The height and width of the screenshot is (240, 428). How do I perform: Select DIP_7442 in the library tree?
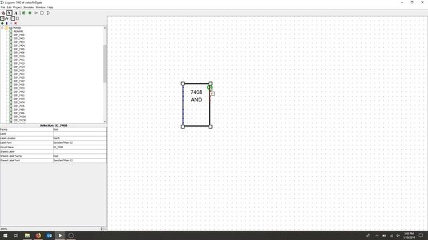pyautogui.click(x=19, y=92)
